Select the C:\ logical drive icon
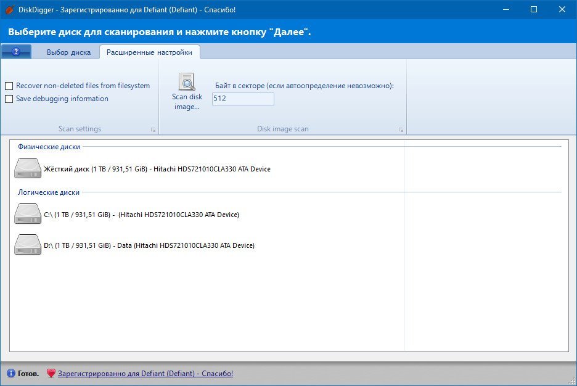Screen dimensions: 577x386 coord(28,214)
